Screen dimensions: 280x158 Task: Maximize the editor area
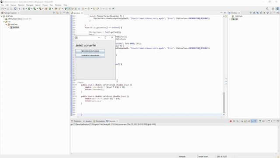point(225,13)
